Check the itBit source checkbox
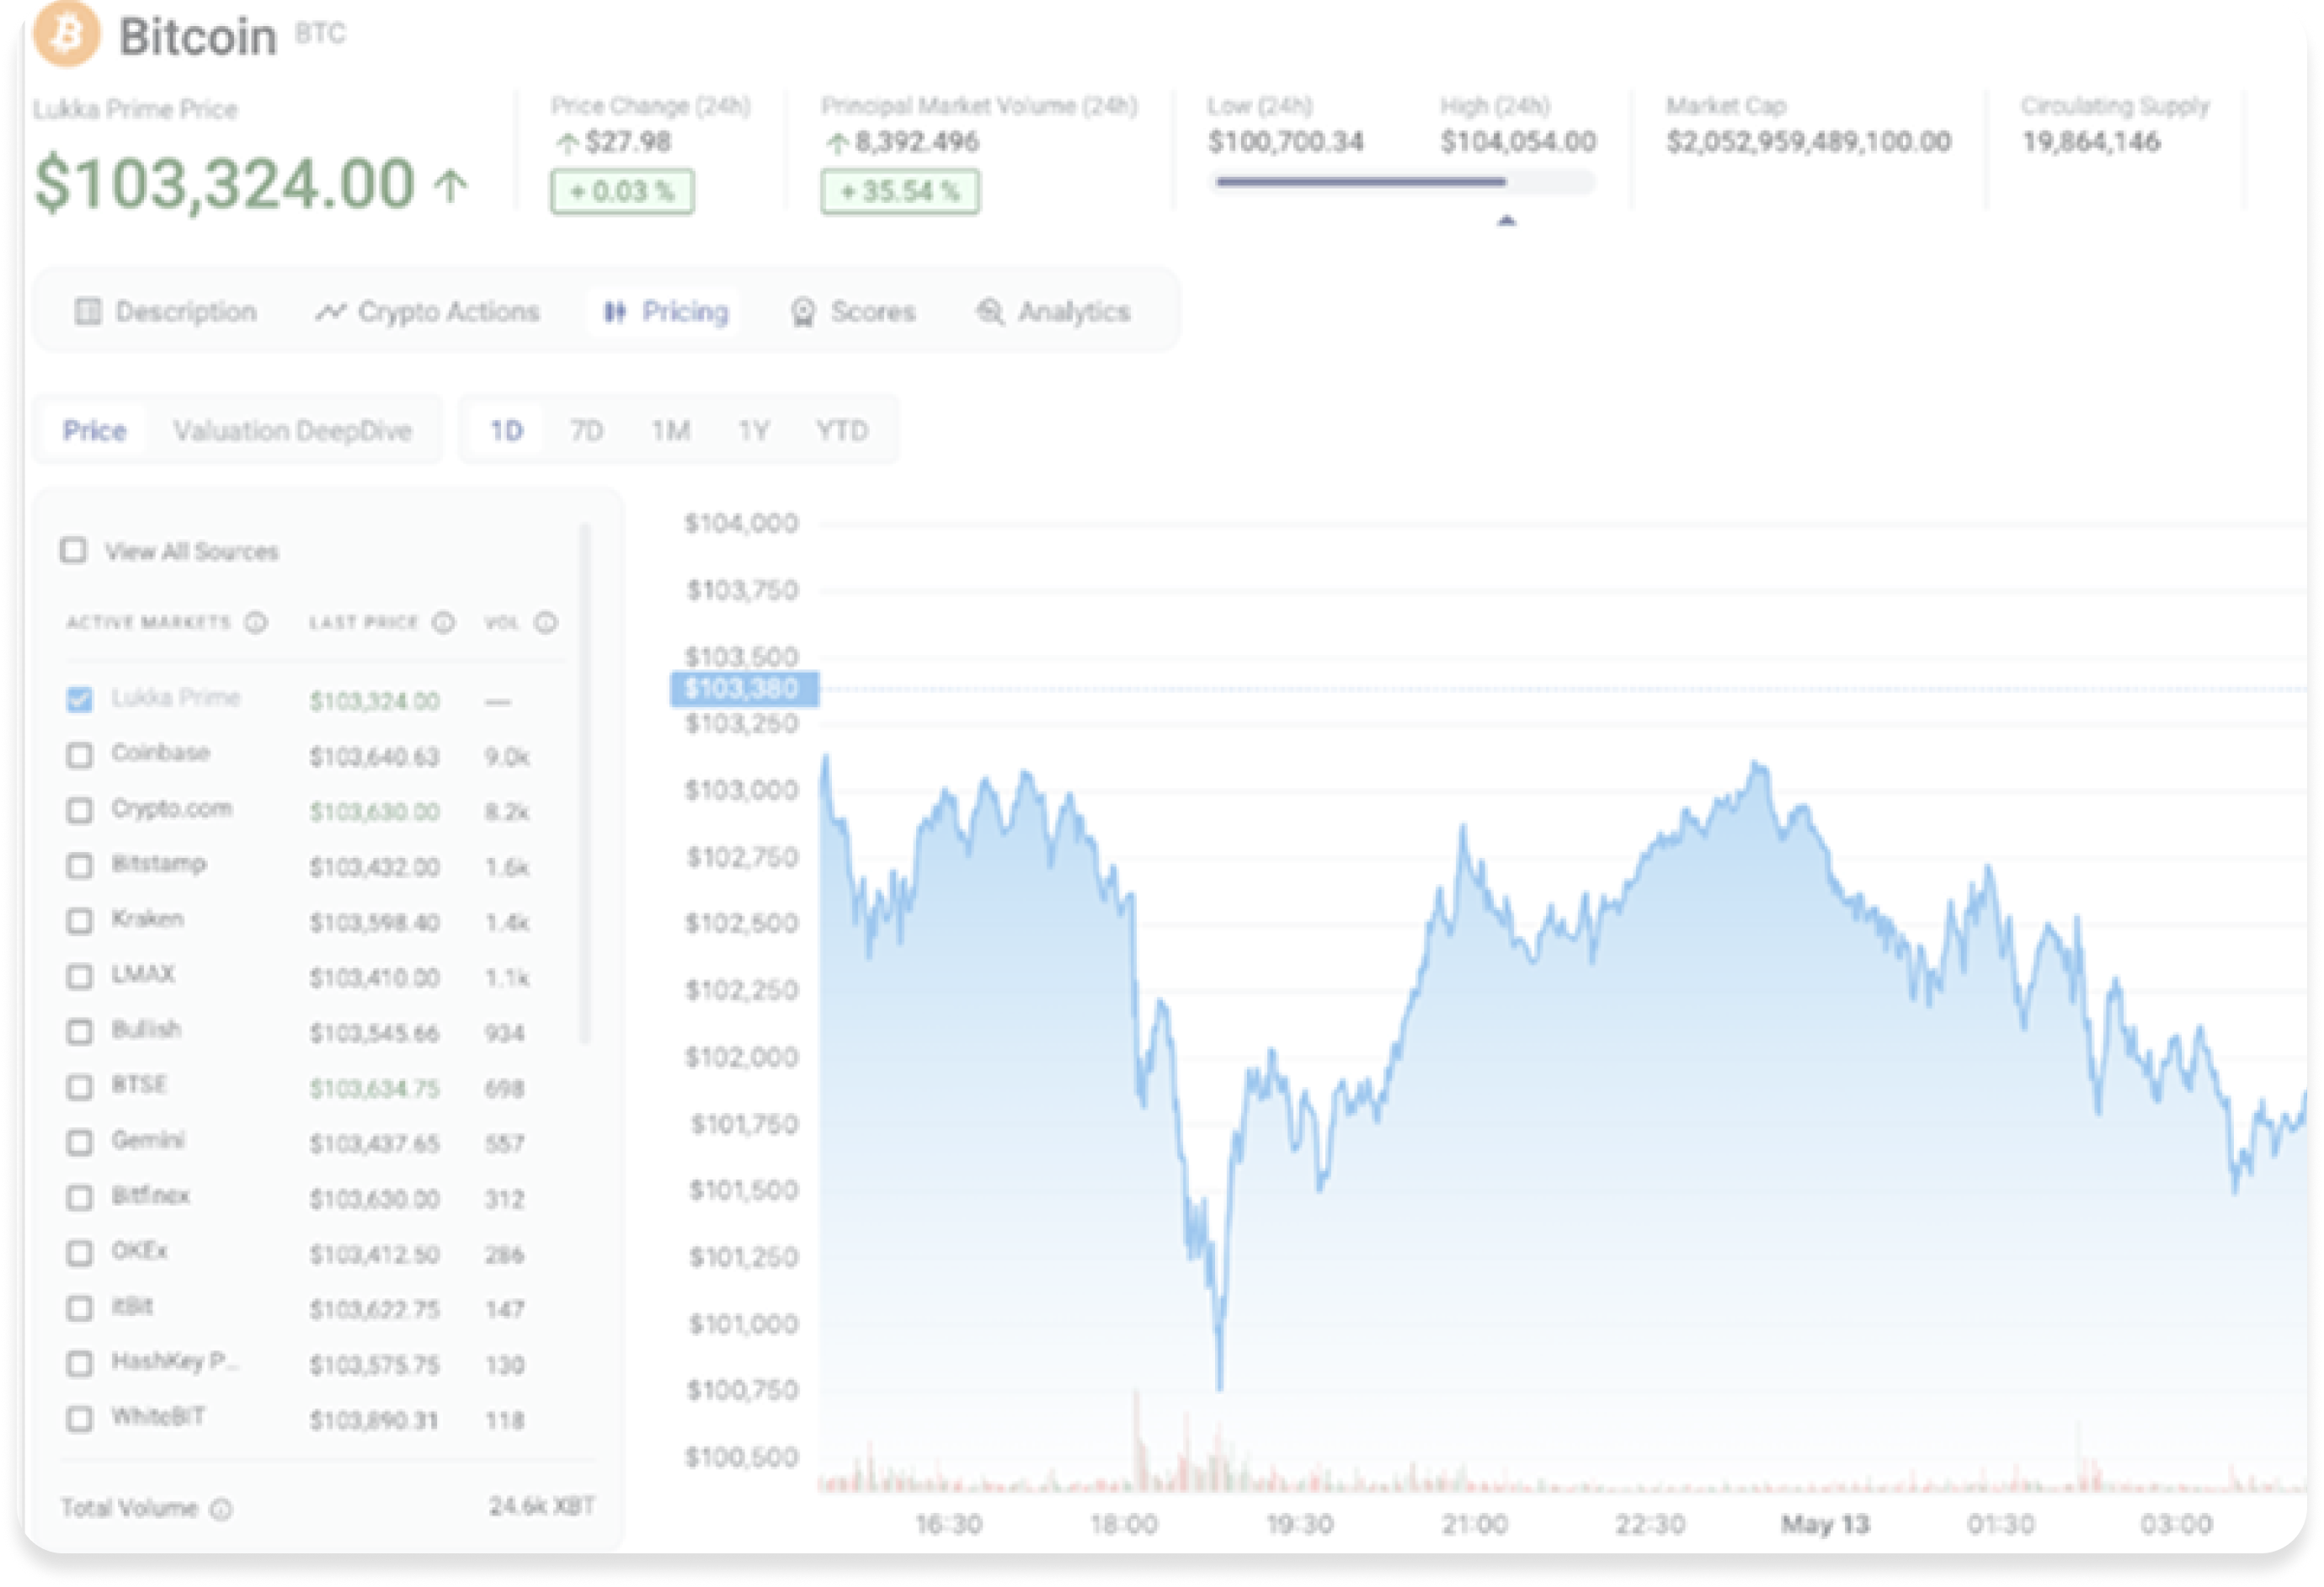This screenshot has width=2324, height=1587. tap(79, 1308)
